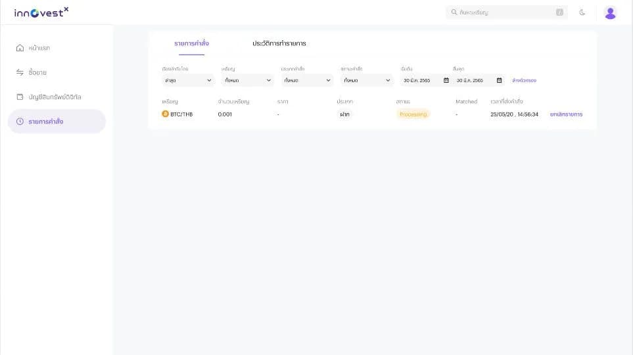
Task: Click the BTC coin icon in the order row
Action: [165, 114]
